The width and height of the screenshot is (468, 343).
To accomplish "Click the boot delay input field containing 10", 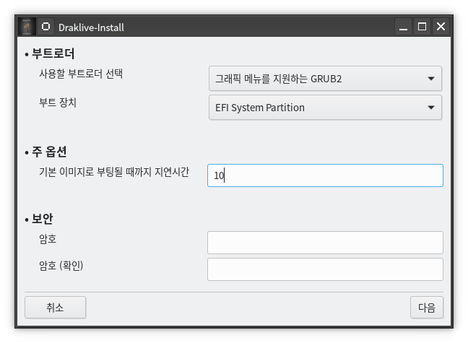I will [x=325, y=175].
